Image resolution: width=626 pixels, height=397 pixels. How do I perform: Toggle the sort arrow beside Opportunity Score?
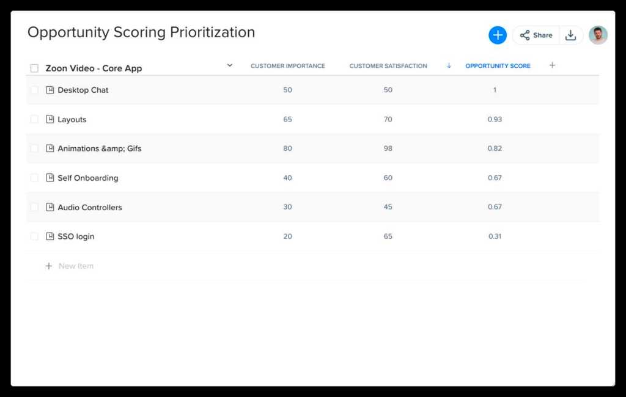pos(449,65)
